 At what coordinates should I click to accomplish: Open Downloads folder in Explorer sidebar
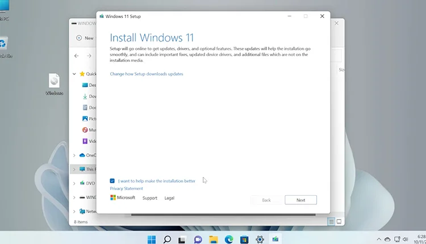pyautogui.click(x=89, y=96)
